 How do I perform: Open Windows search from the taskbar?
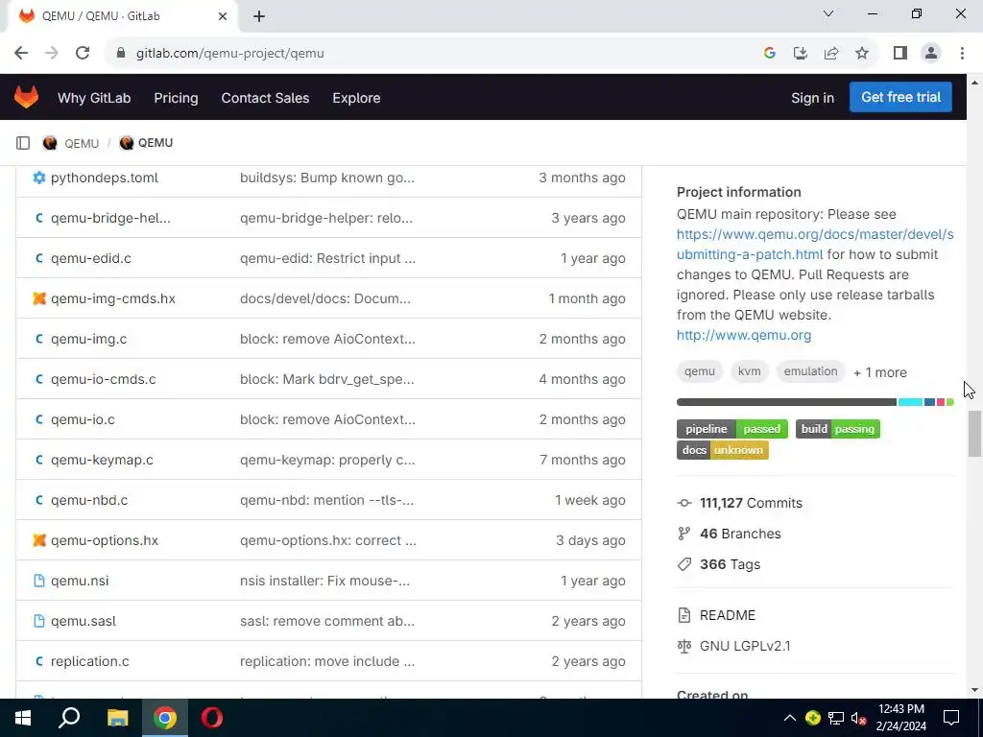tap(69, 718)
